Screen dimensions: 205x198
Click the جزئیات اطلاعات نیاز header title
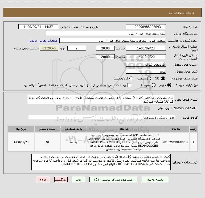click(182, 13)
